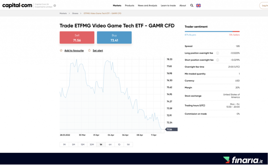This screenshot has width=268, height=165.
Task: Click the Trade ETFMG Video Game Tech ETF heading
Action: coord(117,26)
